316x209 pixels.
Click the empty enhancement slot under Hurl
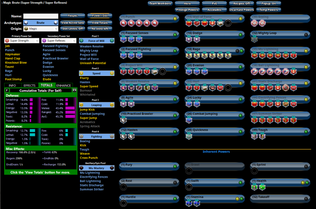click(x=228, y=87)
